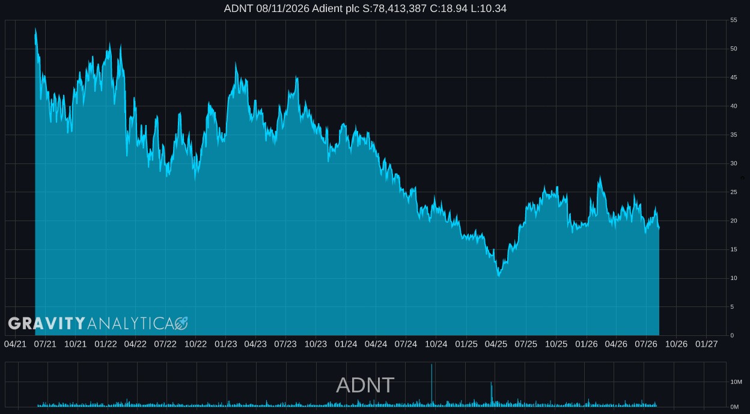
Task: Click the 30 price axis label
Action: (x=733, y=163)
